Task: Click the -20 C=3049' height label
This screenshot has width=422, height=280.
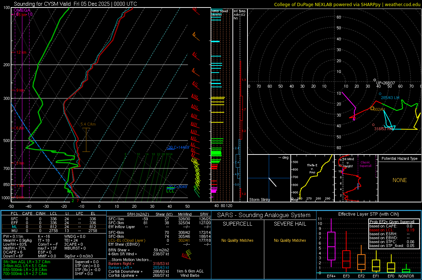Action: point(177,187)
